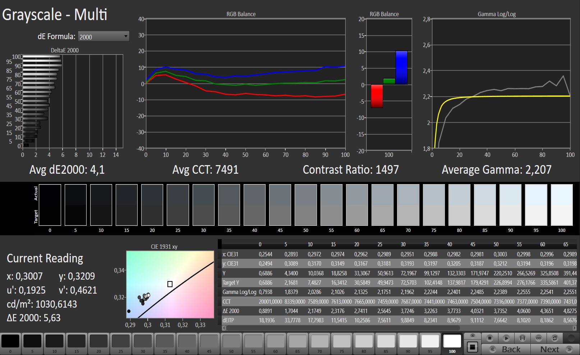The height and width of the screenshot is (355, 580).
Task: Click the 80 column grayscale comparison swatch
Action: [x=459, y=205]
